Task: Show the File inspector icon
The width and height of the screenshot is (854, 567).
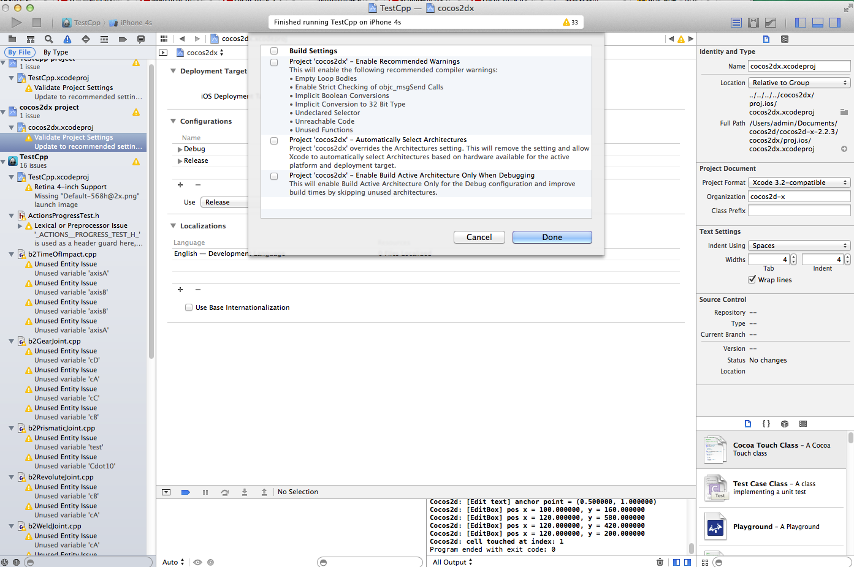Action: coord(766,39)
